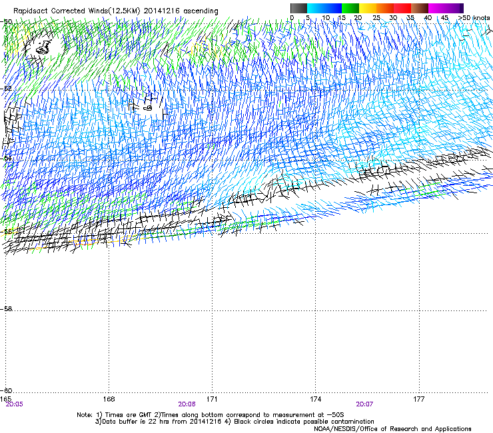
Task: Click the latitude label '-58'
Action: (6, 309)
